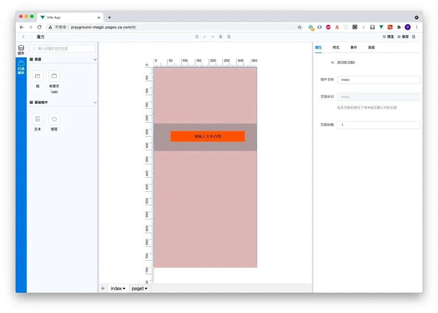The image size is (438, 313).
Task: Open the Chrome three-dot menu
Action: tap(417, 27)
